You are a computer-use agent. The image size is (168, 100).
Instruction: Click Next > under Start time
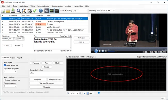coord(18,46)
